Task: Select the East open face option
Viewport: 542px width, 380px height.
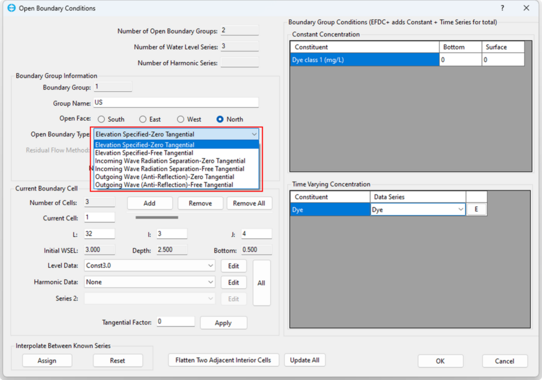Action: 142,119
